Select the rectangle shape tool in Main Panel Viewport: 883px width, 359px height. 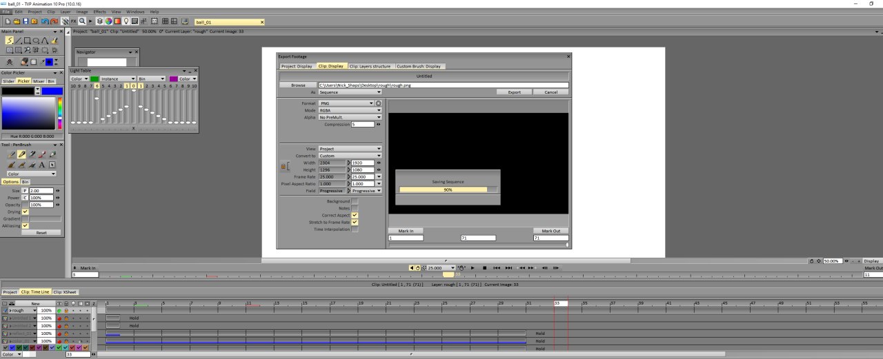pos(27,41)
